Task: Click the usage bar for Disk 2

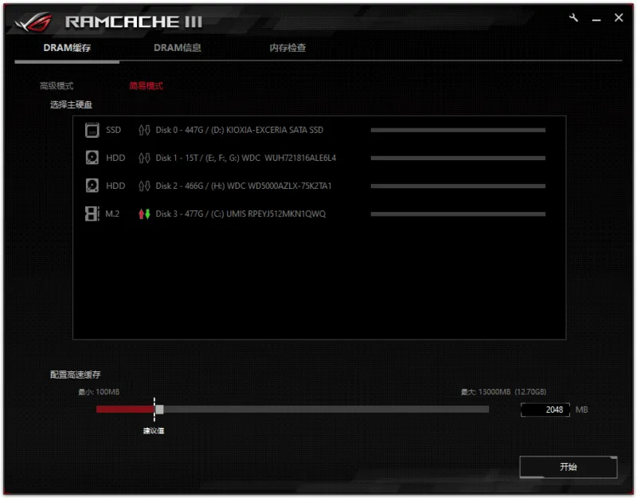Action: (x=458, y=186)
